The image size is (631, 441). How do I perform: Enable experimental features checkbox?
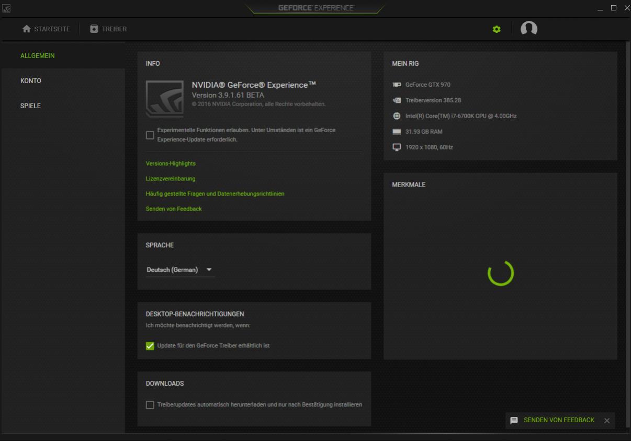(x=150, y=135)
